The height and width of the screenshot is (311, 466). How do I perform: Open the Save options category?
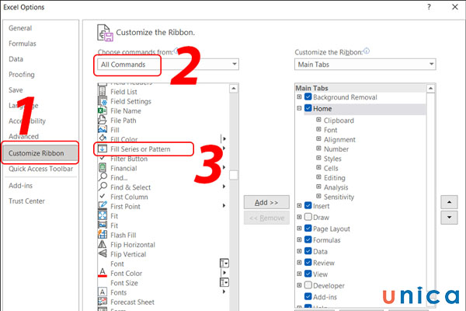tap(16, 90)
